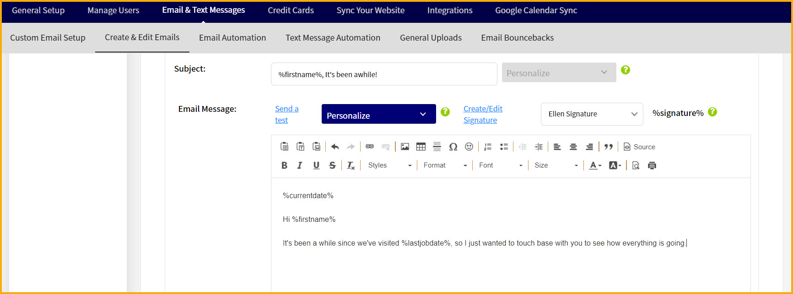The height and width of the screenshot is (294, 793).
Task: Align text right
Action: click(589, 147)
